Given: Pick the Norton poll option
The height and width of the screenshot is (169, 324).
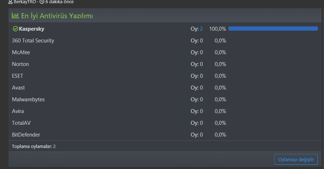Looking at the screenshot, I should coord(20,64).
